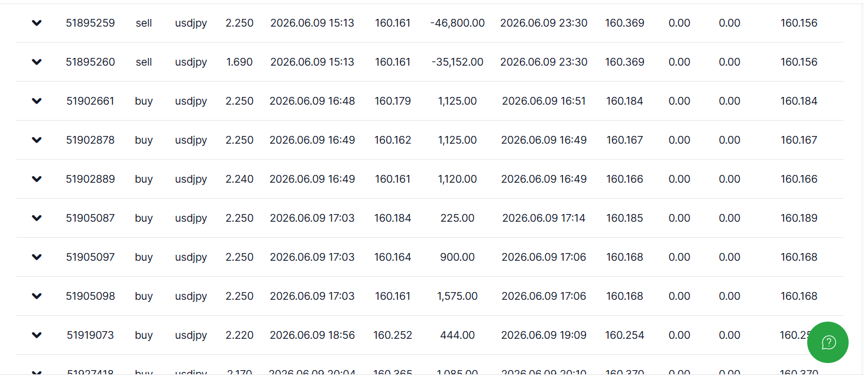The height and width of the screenshot is (379, 864).
Task: Click open price 160.252
Action: click(x=393, y=335)
